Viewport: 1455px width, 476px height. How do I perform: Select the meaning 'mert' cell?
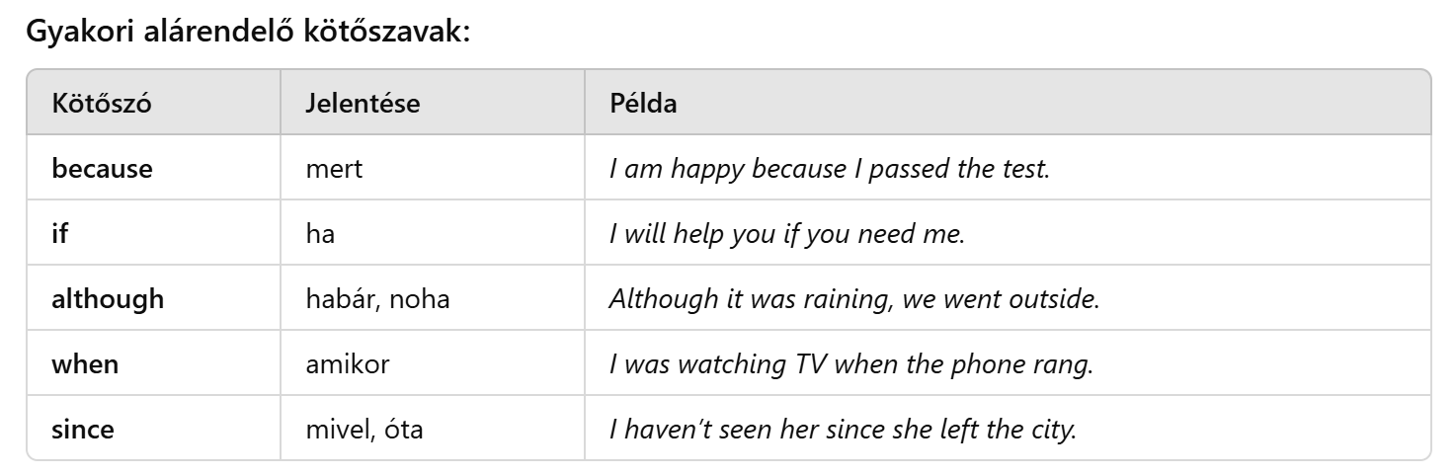point(335,169)
